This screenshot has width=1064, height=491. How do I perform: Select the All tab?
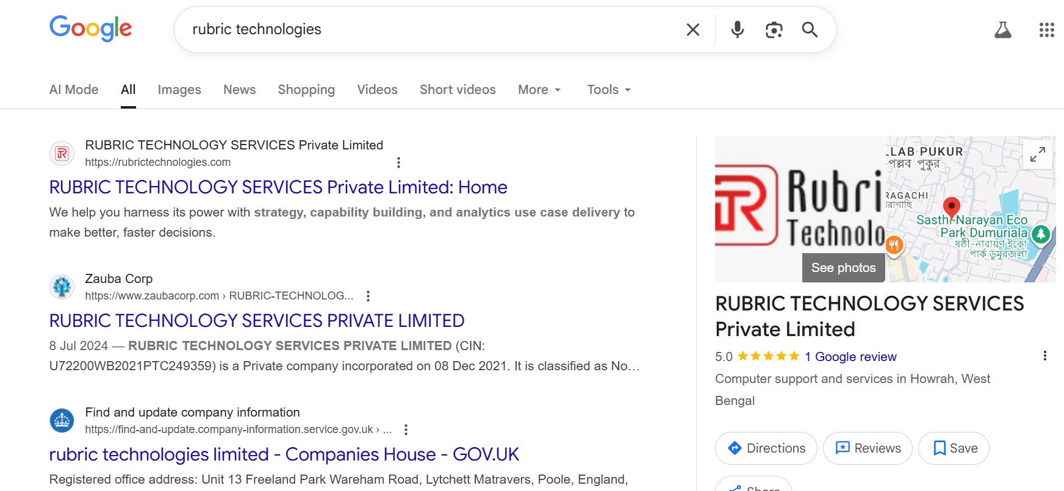[128, 90]
